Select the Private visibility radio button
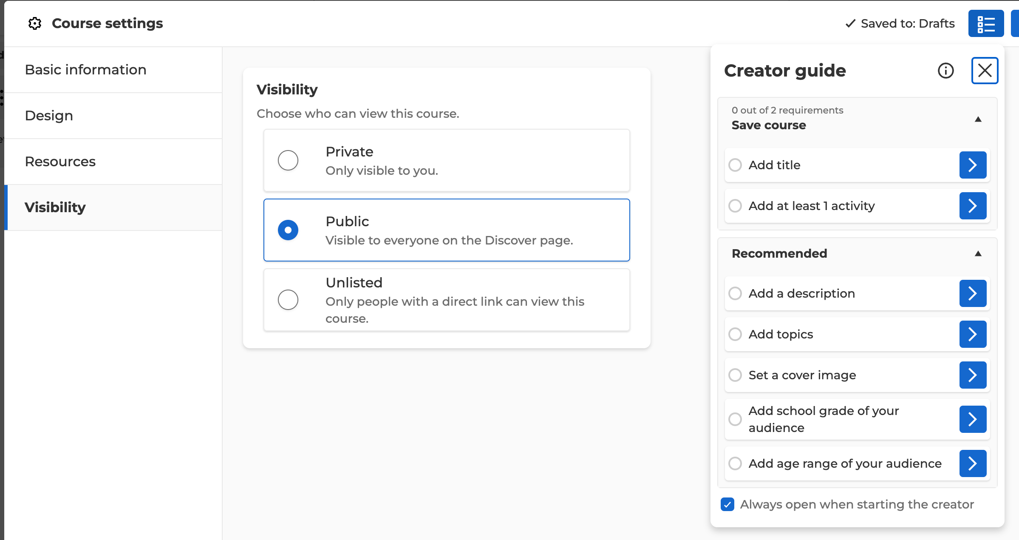The height and width of the screenshot is (540, 1019). click(x=288, y=160)
